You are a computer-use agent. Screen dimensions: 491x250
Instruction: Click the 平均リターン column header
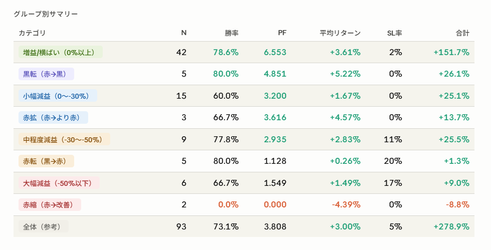tap(340, 33)
